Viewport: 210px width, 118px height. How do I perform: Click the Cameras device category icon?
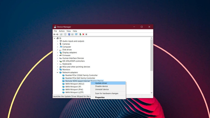[x=60, y=44]
